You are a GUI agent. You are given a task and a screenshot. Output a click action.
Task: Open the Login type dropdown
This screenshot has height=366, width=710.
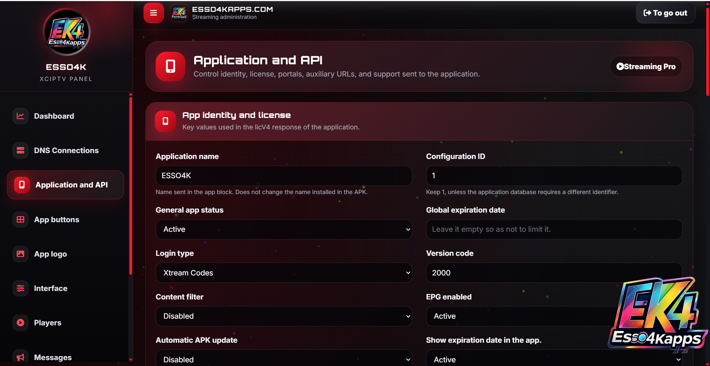click(284, 273)
